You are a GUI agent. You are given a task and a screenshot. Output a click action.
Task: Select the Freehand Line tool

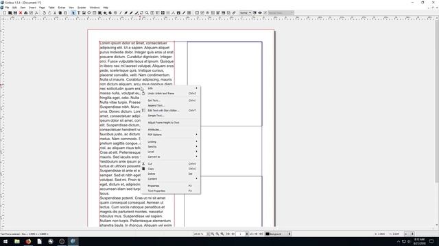tap(131, 13)
